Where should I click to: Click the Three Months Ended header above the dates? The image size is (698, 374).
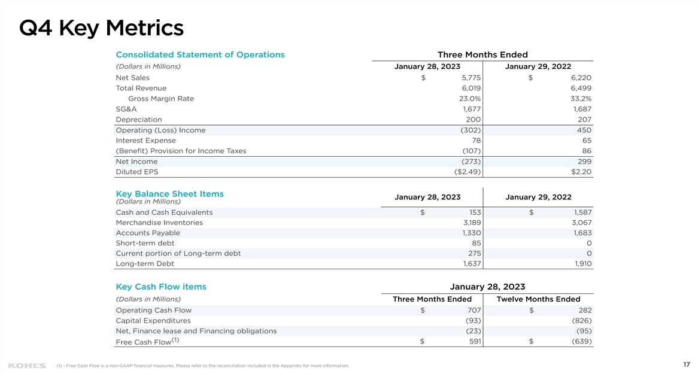pyautogui.click(x=482, y=54)
